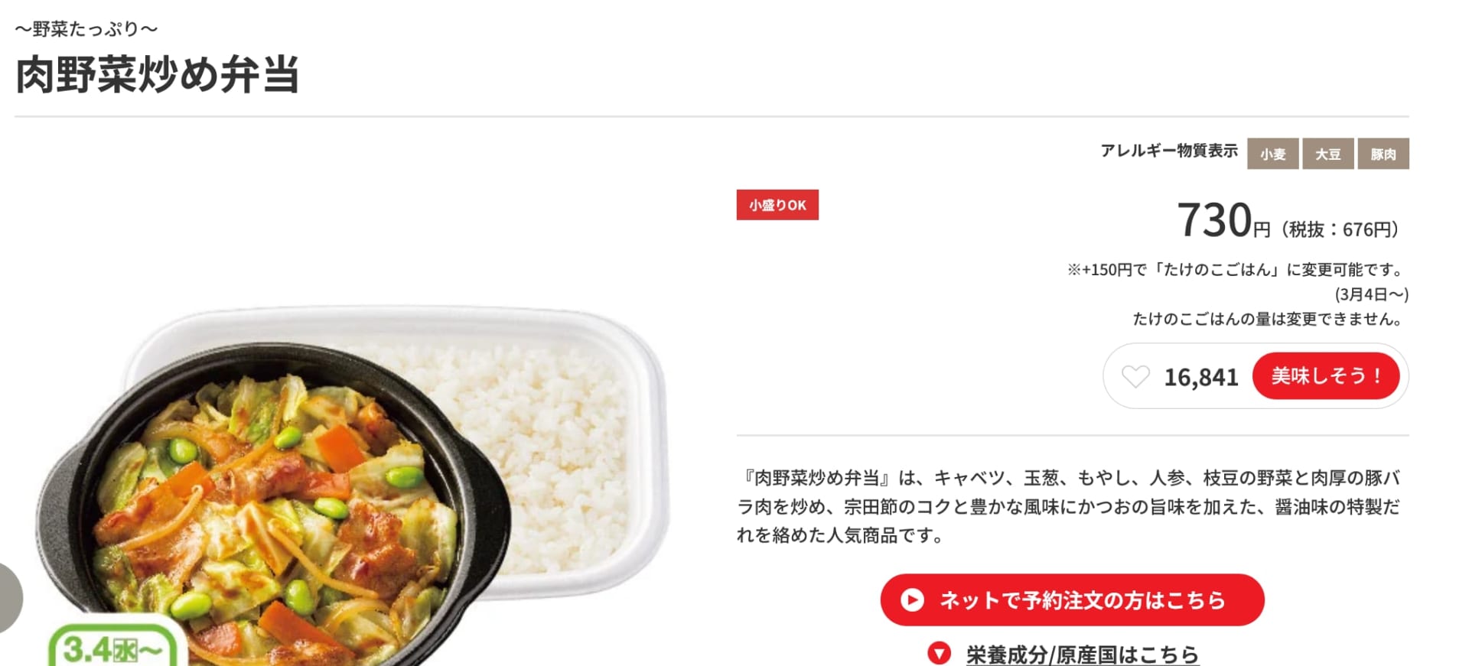Viewport: 1469px width, 666px height.
Task: Click the アレルギー物質表示 label
Action: (x=1169, y=151)
